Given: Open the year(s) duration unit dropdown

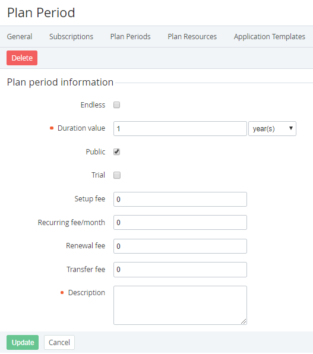Looking at the screenshot, I should click(272, 129).
